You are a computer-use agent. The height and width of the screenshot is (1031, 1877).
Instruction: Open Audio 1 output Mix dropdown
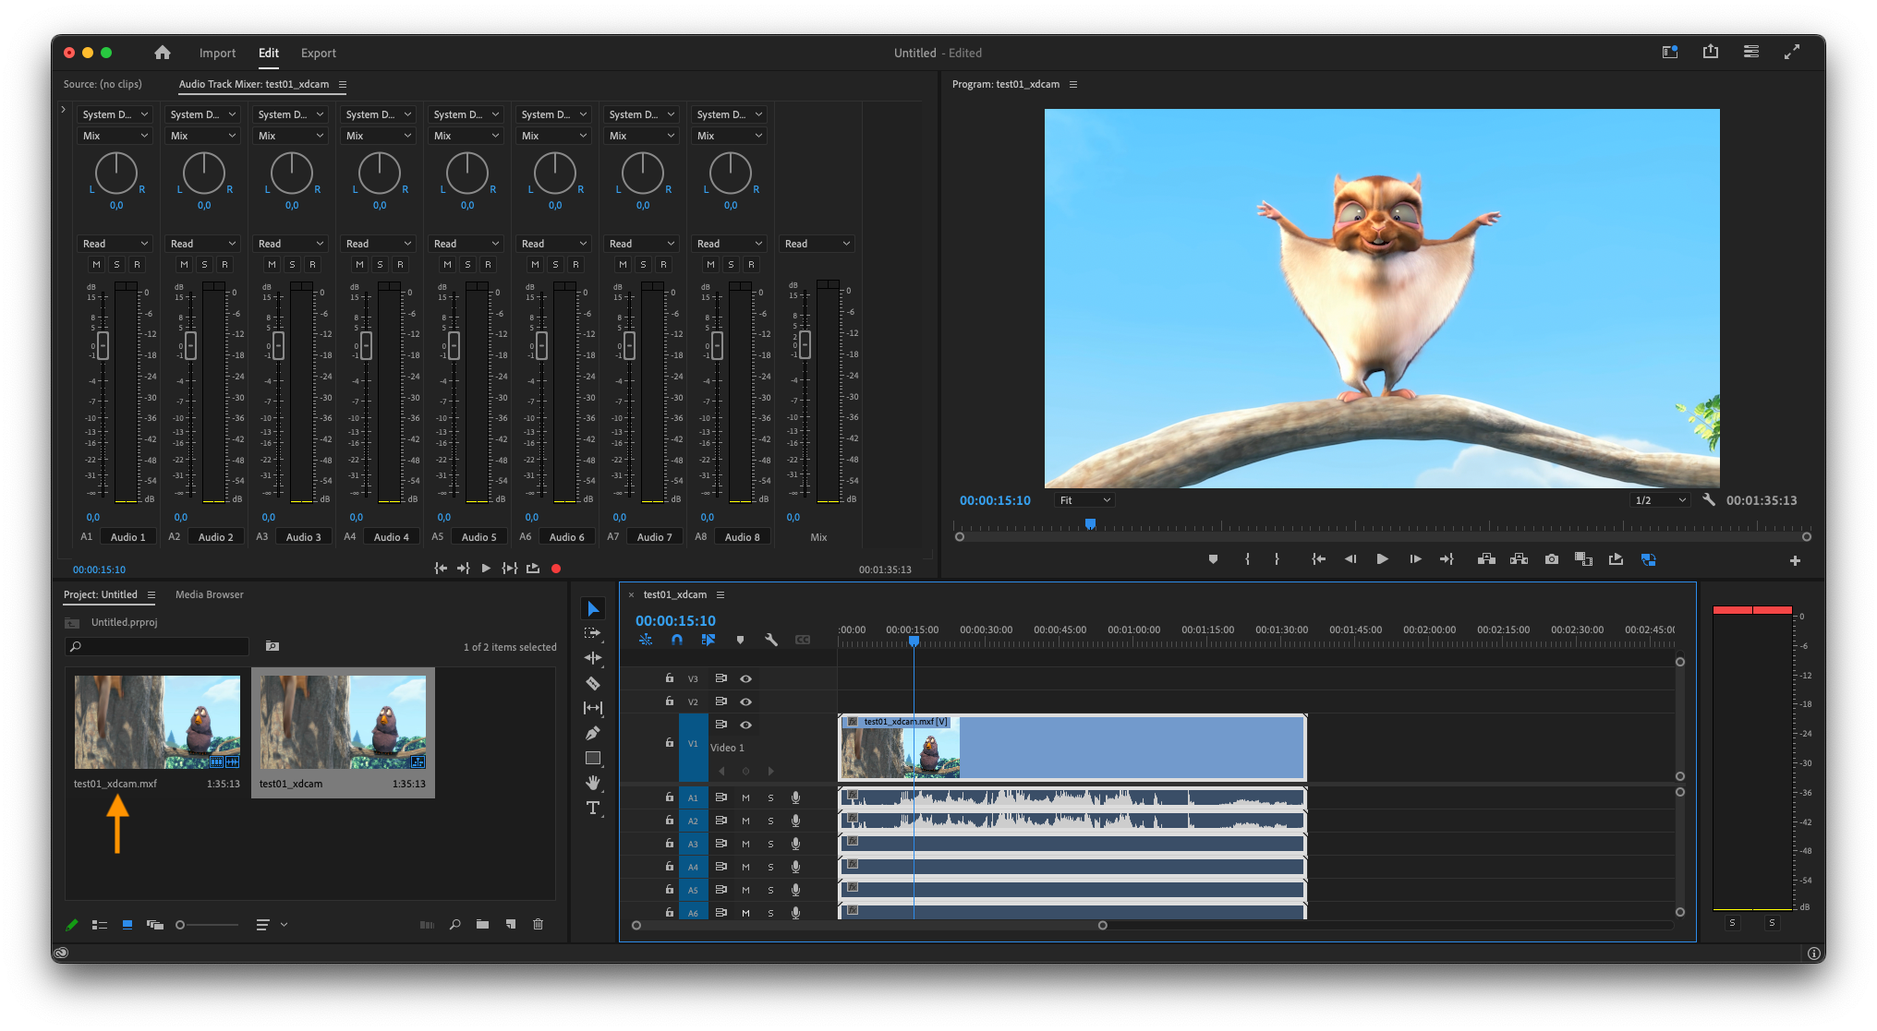point(115,136)
